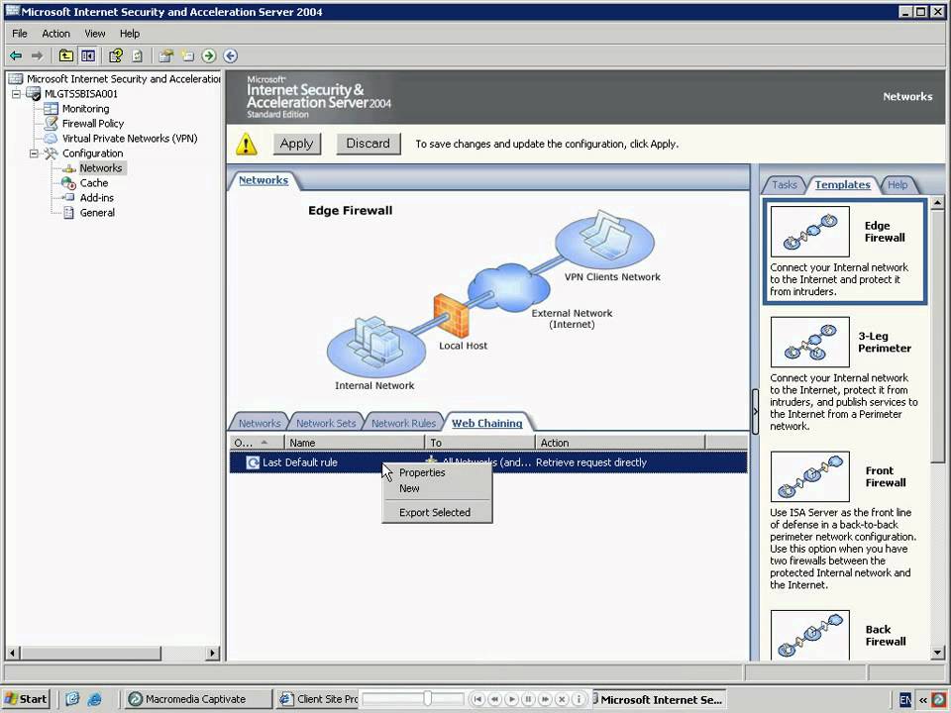Image resolution: width=951 pixels, height=713 pixels.
Task: Click the Properties toolbar icon
Action: tap(165, 55)
